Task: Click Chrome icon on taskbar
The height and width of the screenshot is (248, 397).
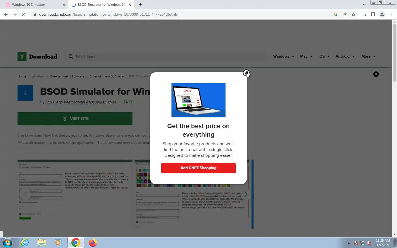Action: pos(76,243)
